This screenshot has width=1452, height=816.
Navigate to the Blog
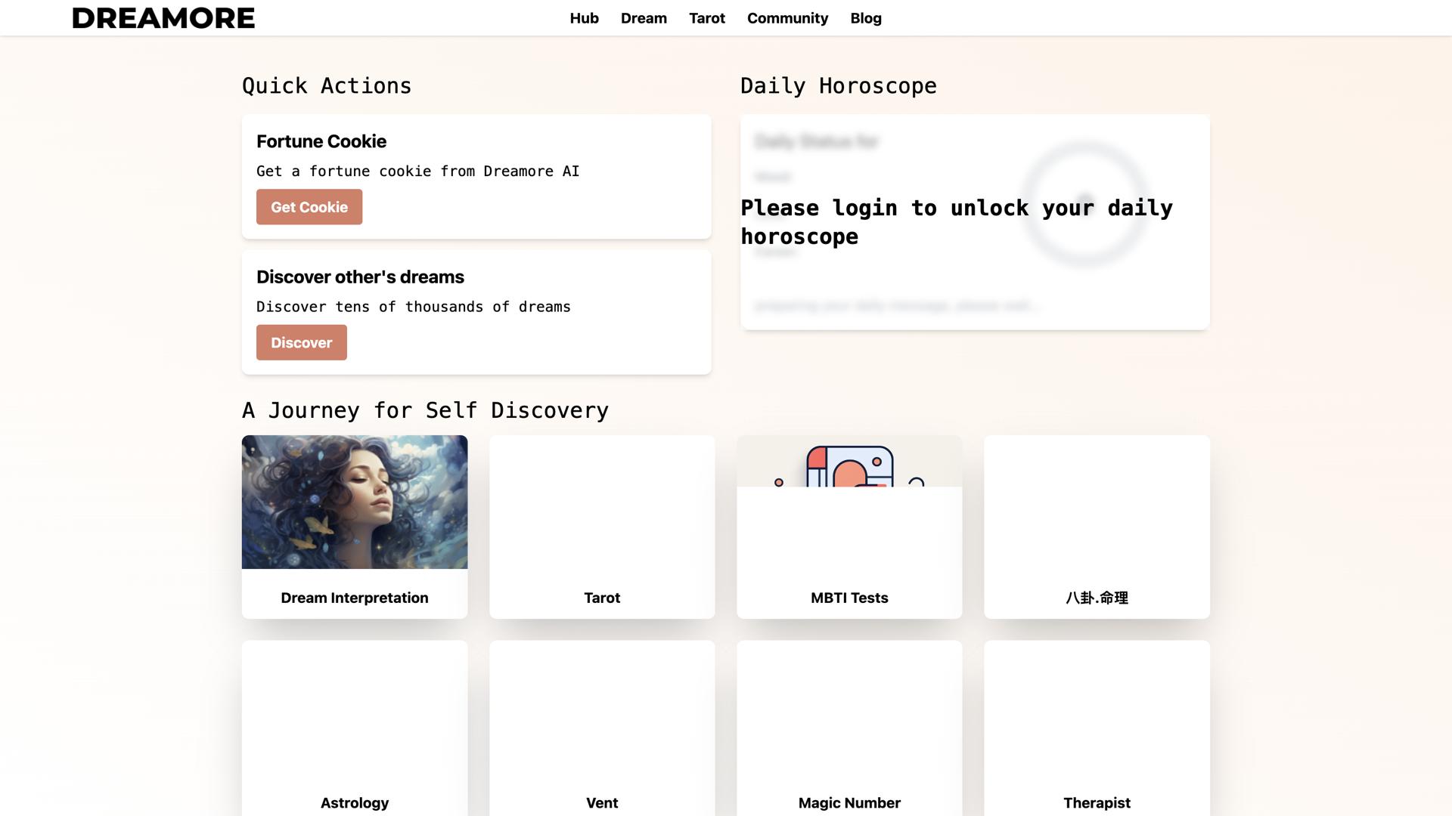[x=865, y=18]
